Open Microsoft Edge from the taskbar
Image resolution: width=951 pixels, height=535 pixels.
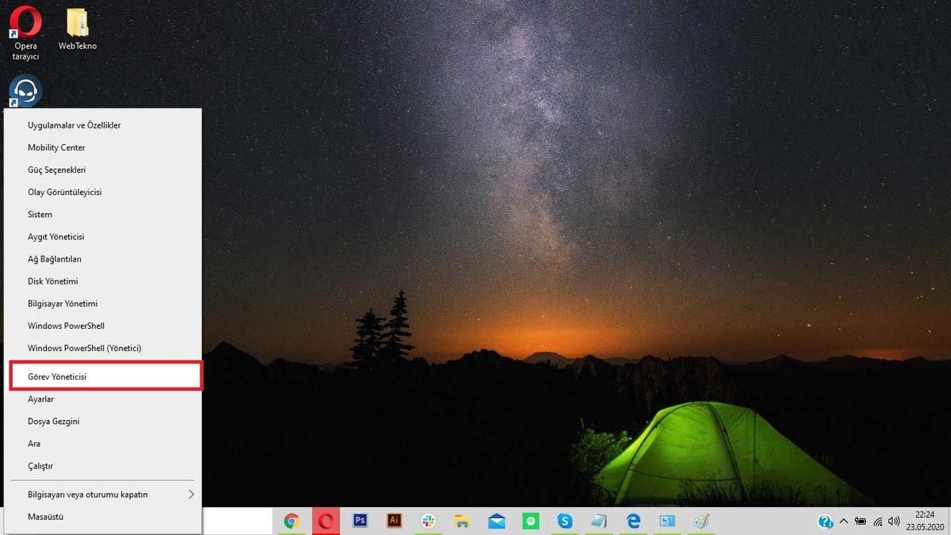click(632, 521)
